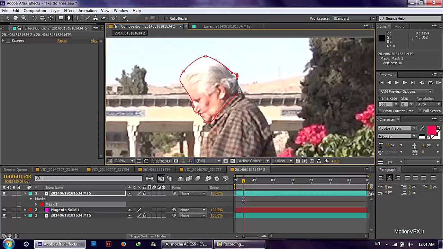Select the Horizontal Type tool
The height and width of the screenshot is (249, 443).
tap(78, 18)
